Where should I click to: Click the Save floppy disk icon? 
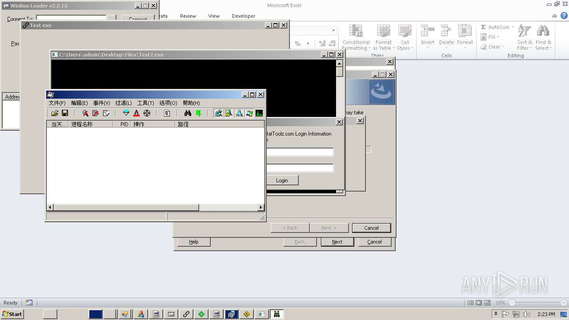tap(65, 113)
